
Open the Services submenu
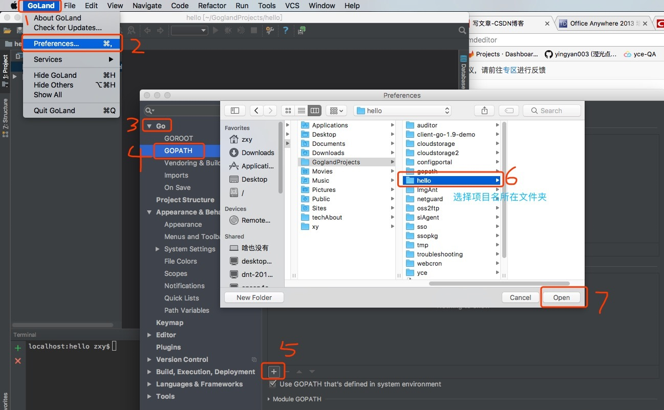tap(71, 59)
